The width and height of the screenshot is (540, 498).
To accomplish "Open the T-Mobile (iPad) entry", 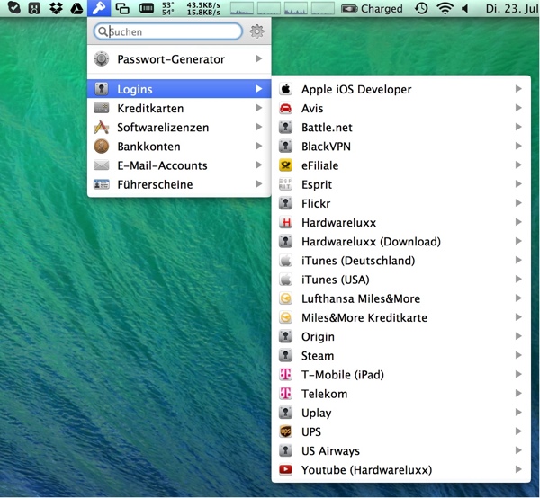I will click(x=401, y=375).
